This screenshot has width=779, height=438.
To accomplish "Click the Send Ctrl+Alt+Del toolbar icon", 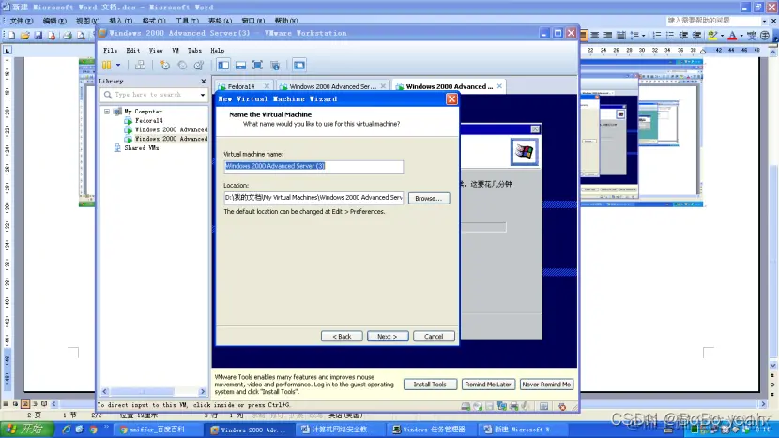I will click(x=141, y=65).
